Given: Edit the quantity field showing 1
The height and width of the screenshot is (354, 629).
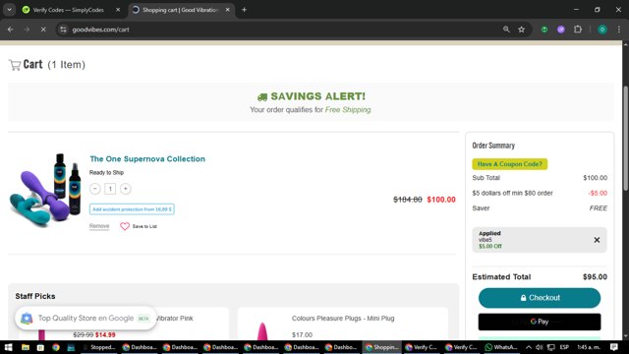Looking at the screenshot, I should pyautogui.click(x=110, y=189).
